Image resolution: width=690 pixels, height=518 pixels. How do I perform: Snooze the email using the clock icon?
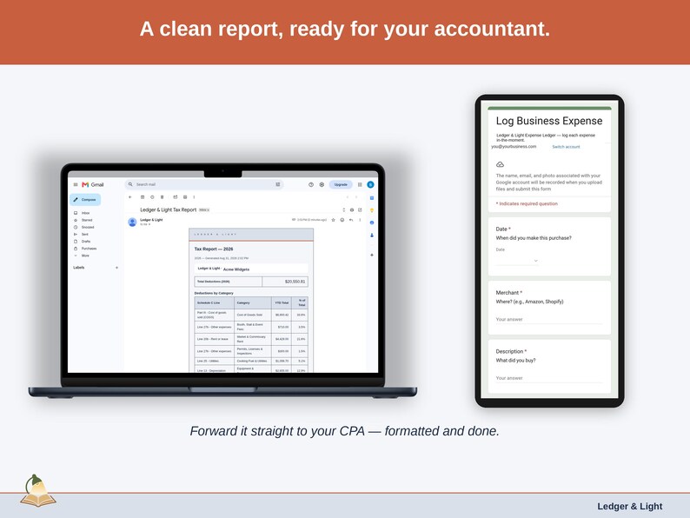click(x=152, y=196)
